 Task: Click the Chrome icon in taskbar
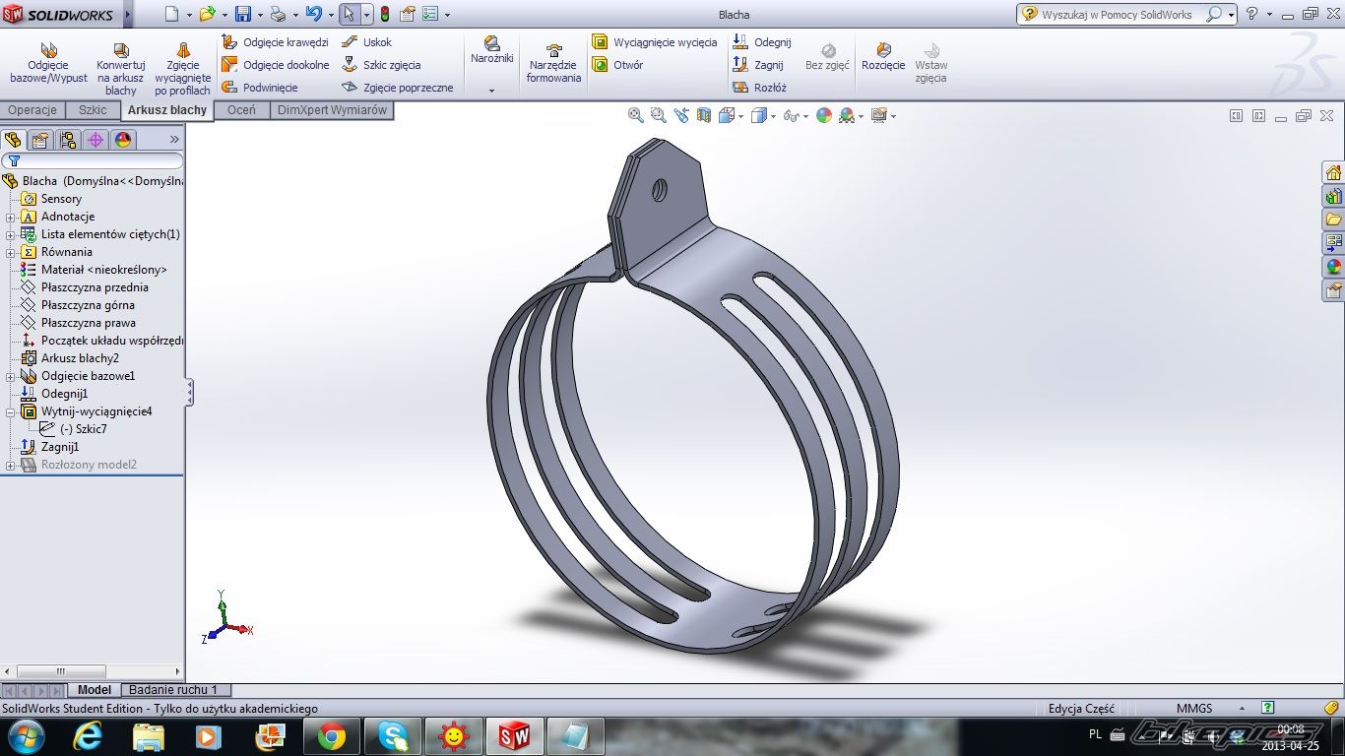(331, 736)
